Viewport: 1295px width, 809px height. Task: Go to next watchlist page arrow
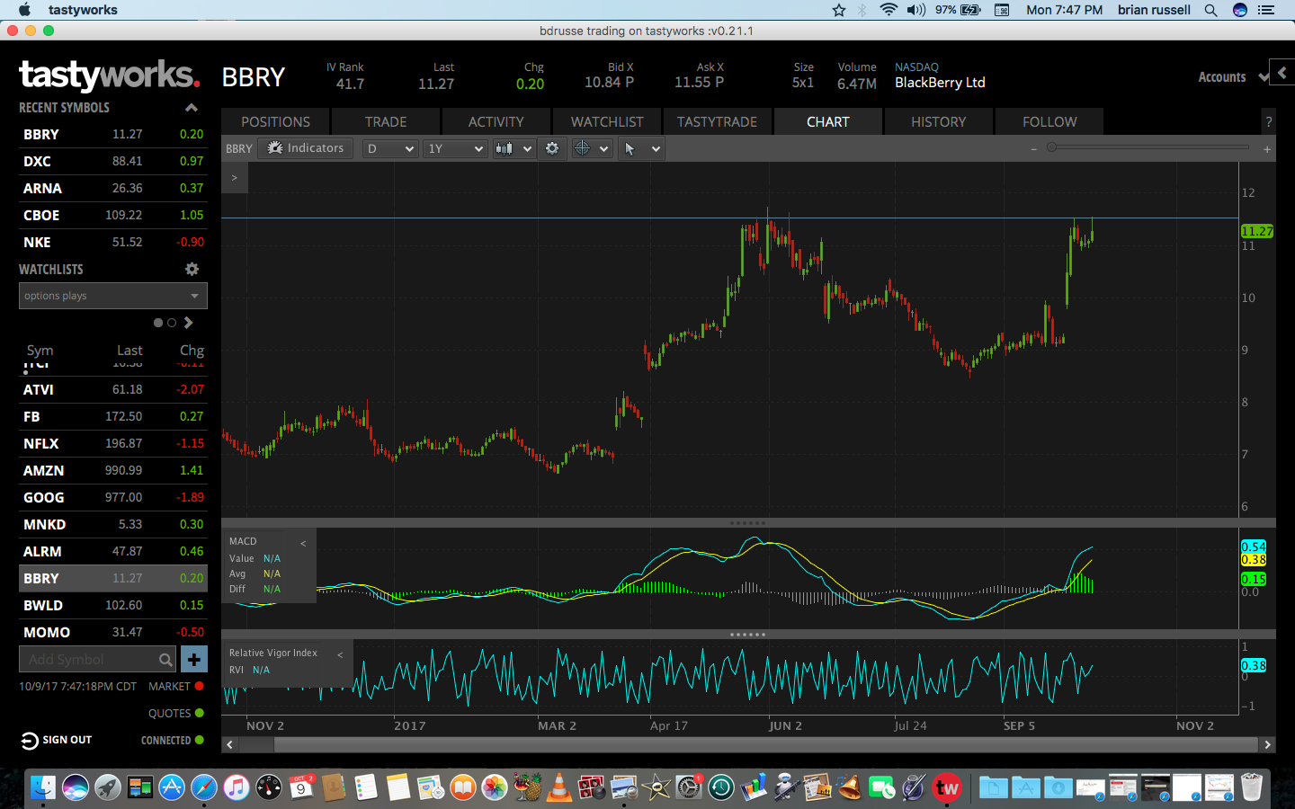(x=189, y=323)
